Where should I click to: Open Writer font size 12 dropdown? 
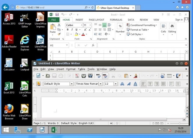[x=116, y=84]
